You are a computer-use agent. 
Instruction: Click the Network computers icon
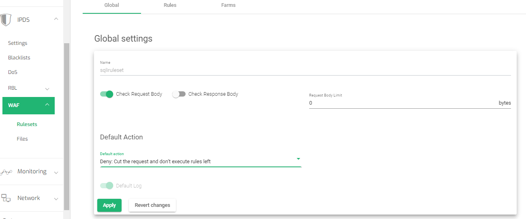point(6,198)
